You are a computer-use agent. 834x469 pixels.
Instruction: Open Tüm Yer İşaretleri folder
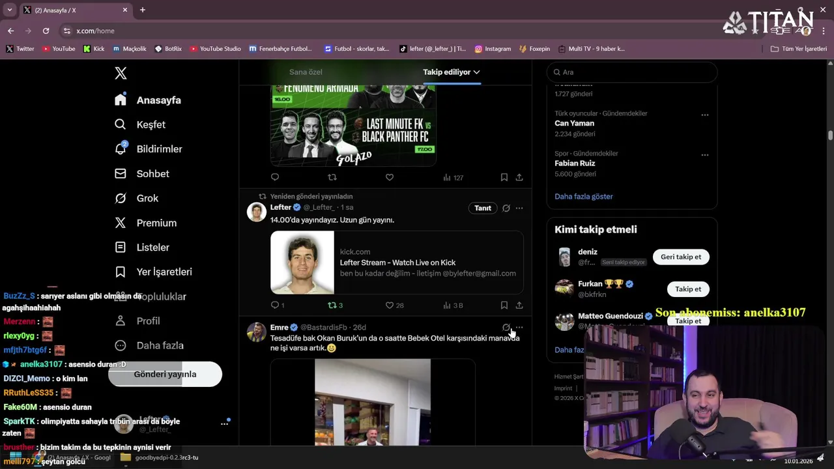(798, 49)
